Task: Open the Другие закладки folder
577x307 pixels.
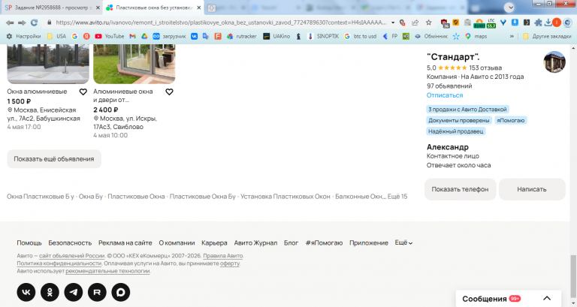Action: click(547, 36)
